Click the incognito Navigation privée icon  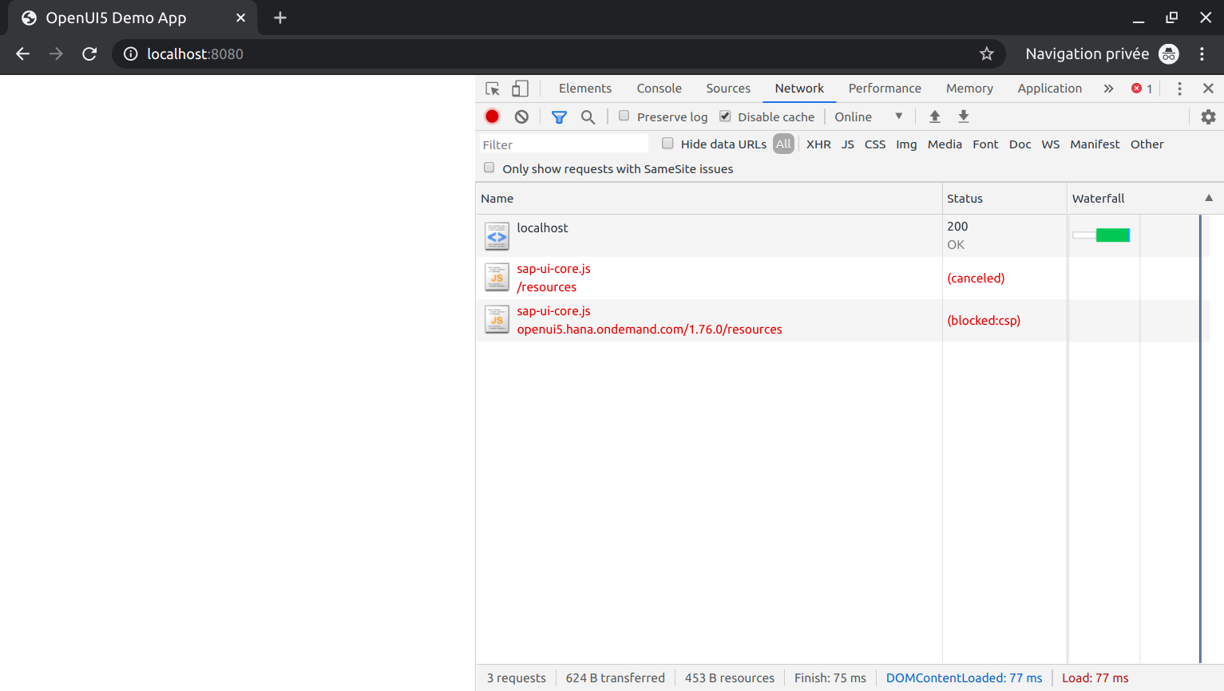(1169, 53)
